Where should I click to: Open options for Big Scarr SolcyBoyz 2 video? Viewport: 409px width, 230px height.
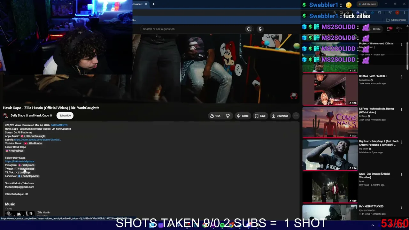(401, 142)
